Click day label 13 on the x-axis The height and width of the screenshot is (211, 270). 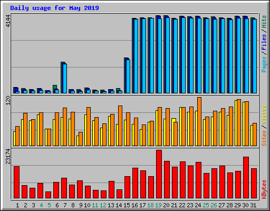pos(111,205)
